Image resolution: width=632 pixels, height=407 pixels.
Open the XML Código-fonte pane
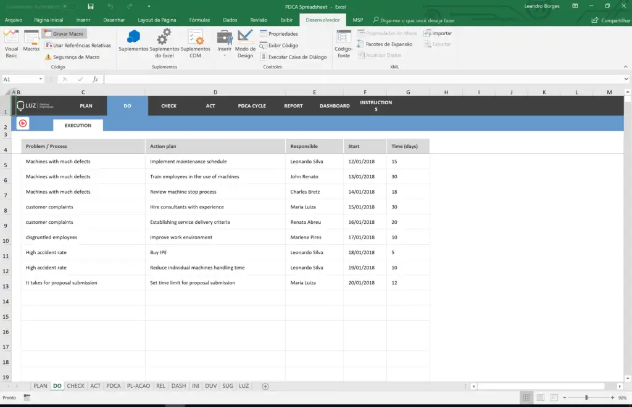tap(343, 44)
